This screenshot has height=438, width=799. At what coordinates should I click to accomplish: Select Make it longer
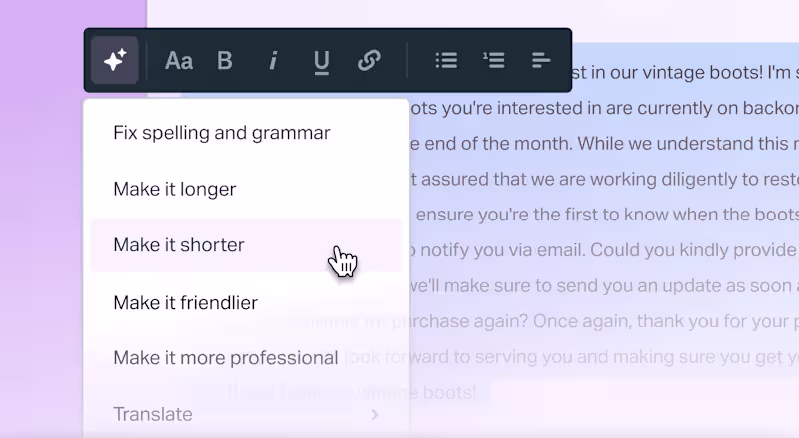click(x=247, y=189)
